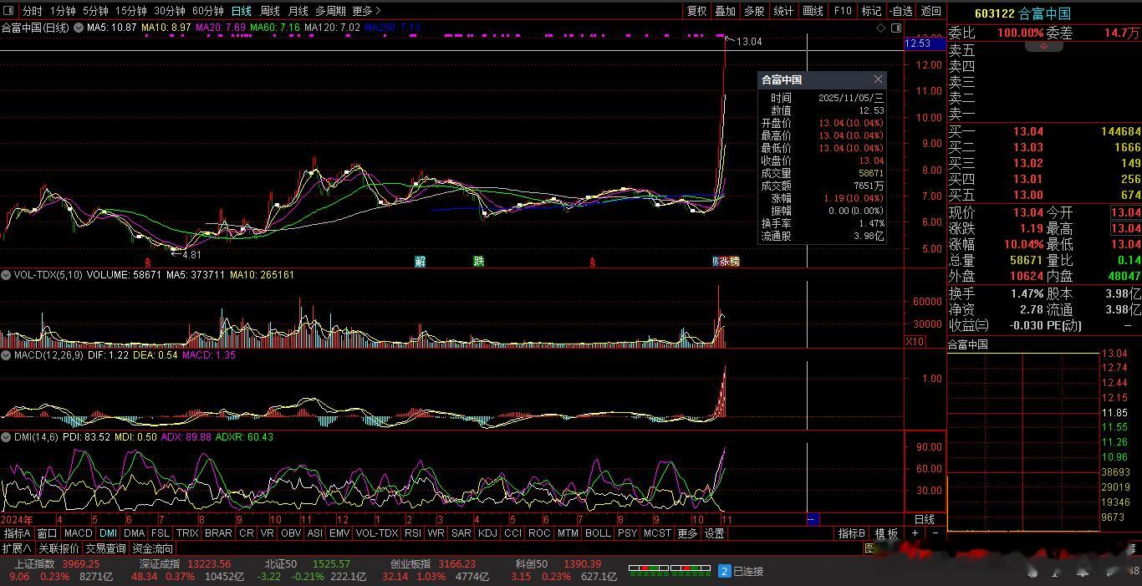1142x586 pixels.
Task: Select the 月线 monthly chart period
Action: coord(298,11)
